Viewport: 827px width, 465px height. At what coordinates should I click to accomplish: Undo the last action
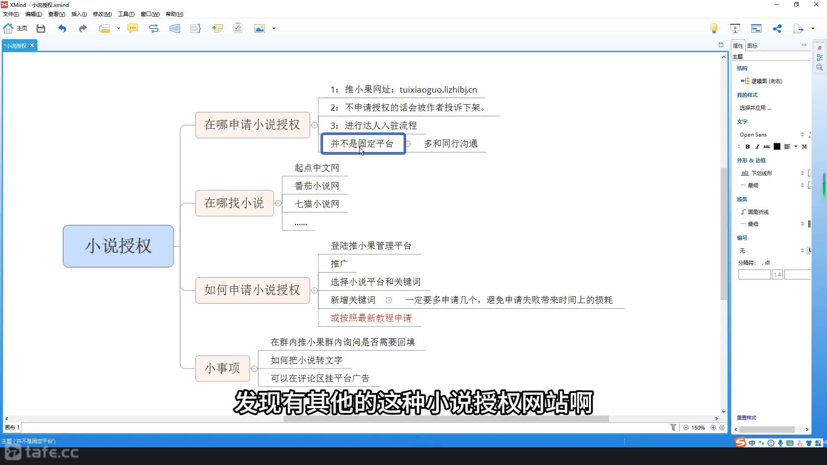tap(62, 28)
